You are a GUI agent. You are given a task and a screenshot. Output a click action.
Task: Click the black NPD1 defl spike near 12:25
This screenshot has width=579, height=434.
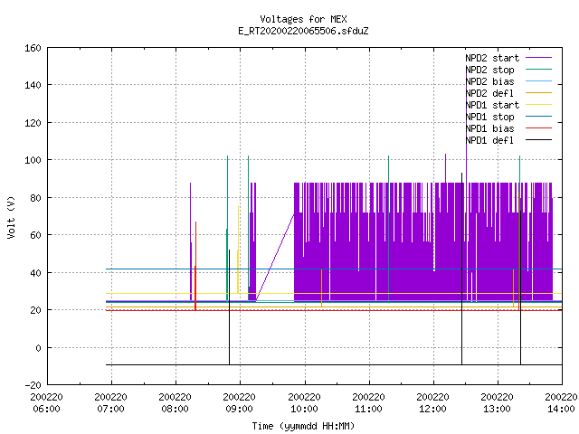pyautogui.click(x=461, y=269)
